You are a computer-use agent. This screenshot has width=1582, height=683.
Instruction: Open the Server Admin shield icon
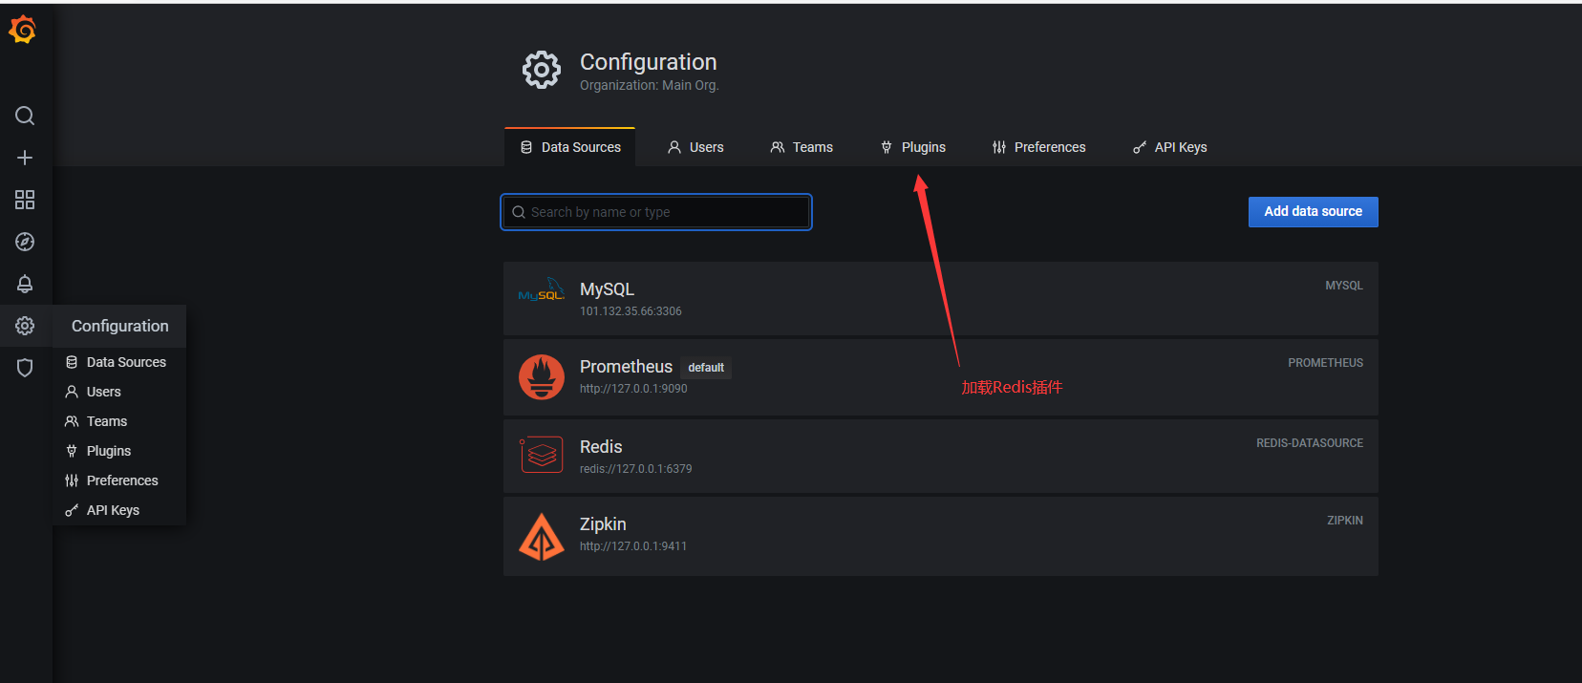(25, 368)
